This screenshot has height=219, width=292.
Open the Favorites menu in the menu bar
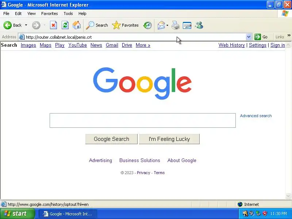click(50, 14)
